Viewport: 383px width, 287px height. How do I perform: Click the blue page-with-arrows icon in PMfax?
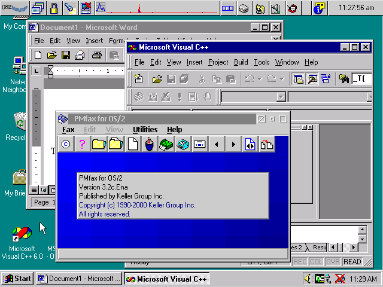tap(250, 144)
